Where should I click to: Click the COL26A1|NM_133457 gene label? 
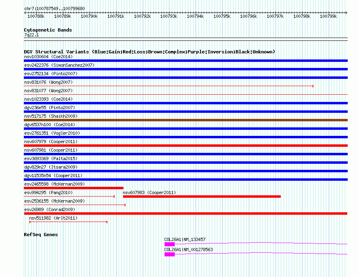[185, 239]
